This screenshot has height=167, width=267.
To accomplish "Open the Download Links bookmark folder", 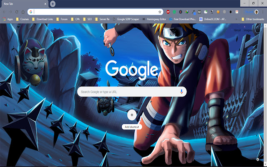I will click(43, 19).
